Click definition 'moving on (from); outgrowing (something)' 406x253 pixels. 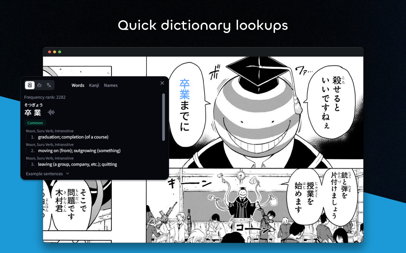coord(79,151)
